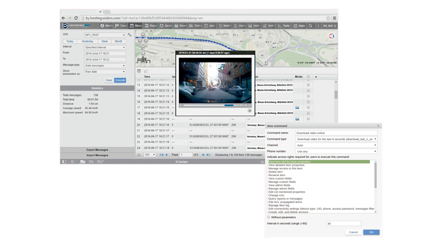This screenshot has width=446, height=250.
Task: Open the Command type dropdown
Action: pyautogui.click(x=336, y=139)
